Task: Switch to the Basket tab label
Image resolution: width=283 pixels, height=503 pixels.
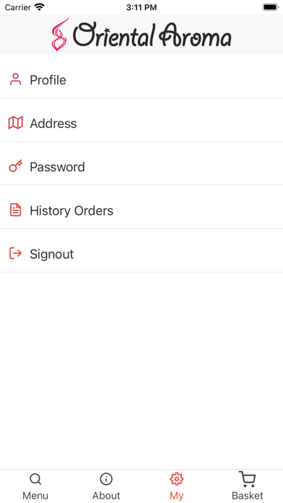Action: [x=248, y=495]
